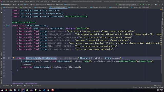Click createHttpResponse() in bottom breadcrumb
Image resolution: width=164 pixels, height=92 pixels.
point(31,83)
